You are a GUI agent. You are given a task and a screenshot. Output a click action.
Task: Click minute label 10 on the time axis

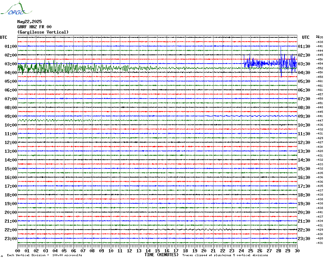tap(111, 251)
